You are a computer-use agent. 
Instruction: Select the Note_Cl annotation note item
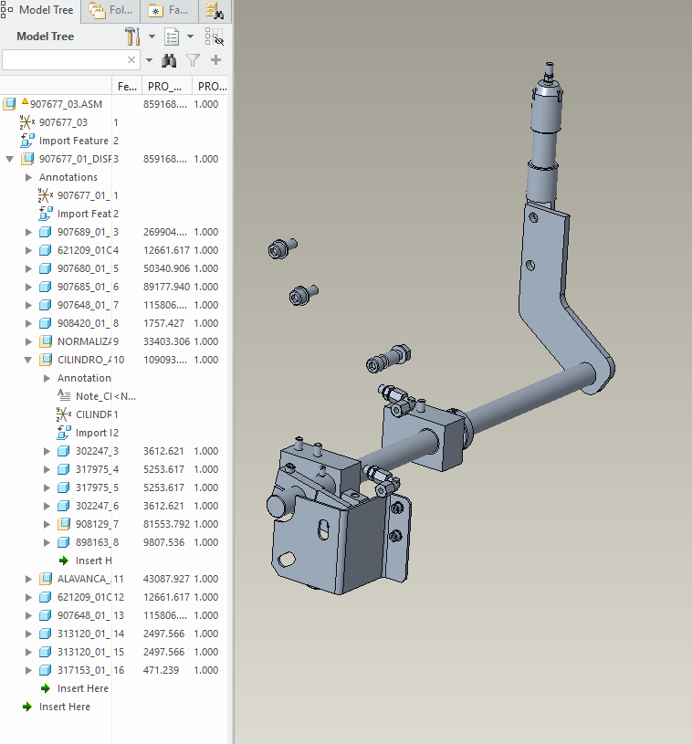tap(92, 396)
